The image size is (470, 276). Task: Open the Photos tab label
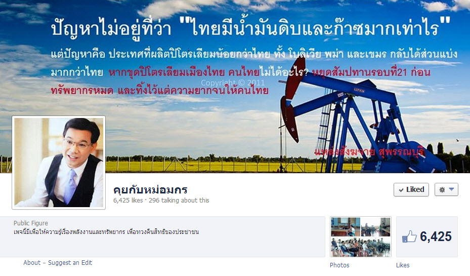[x=339, y=265]
